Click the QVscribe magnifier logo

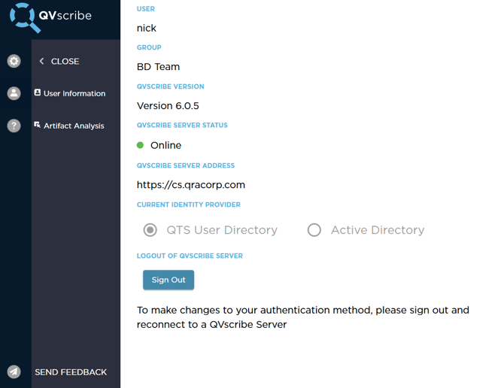26,18
